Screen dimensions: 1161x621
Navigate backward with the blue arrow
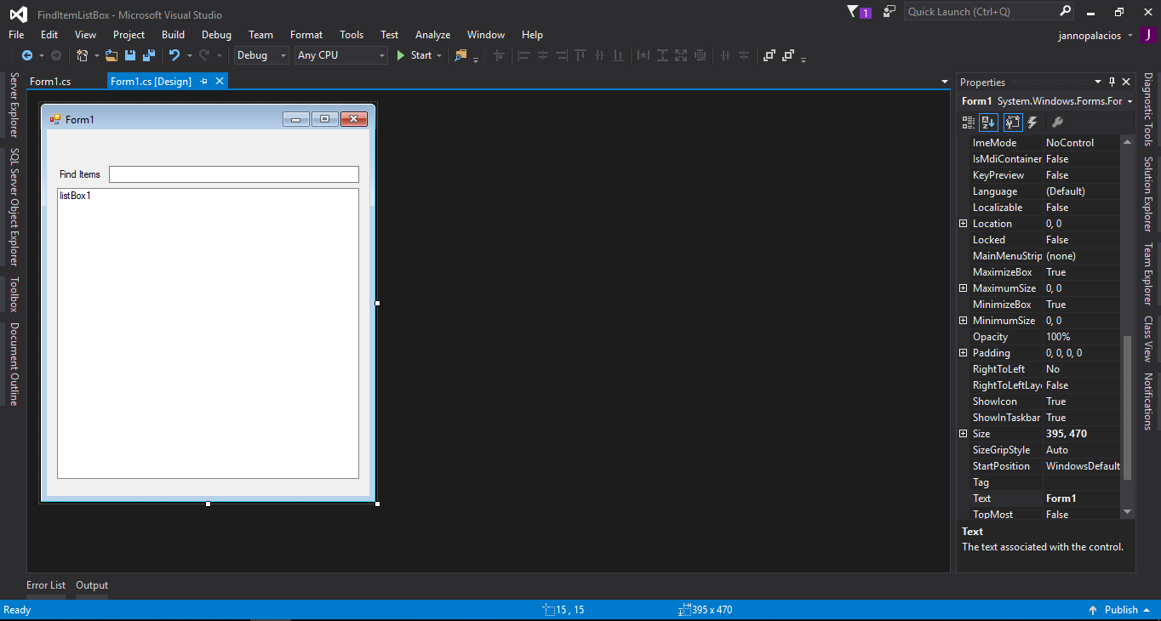[x=27, y=55]
